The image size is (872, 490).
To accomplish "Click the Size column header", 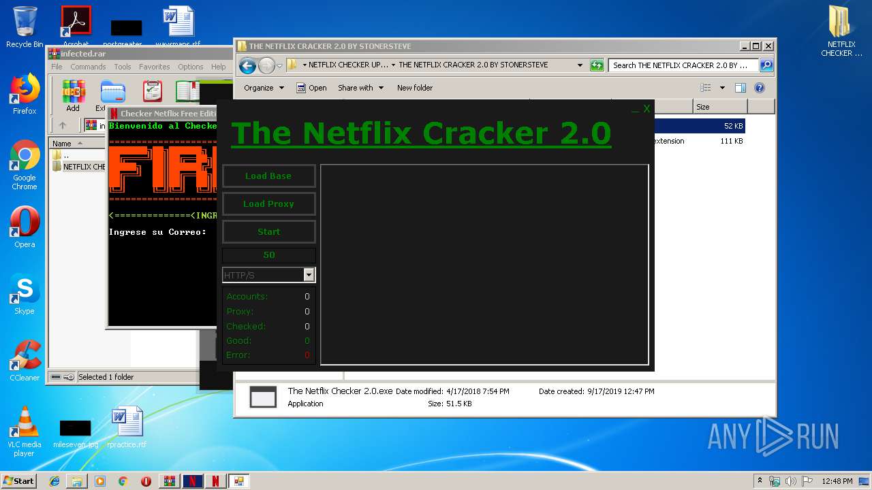I will click(720, 107).
